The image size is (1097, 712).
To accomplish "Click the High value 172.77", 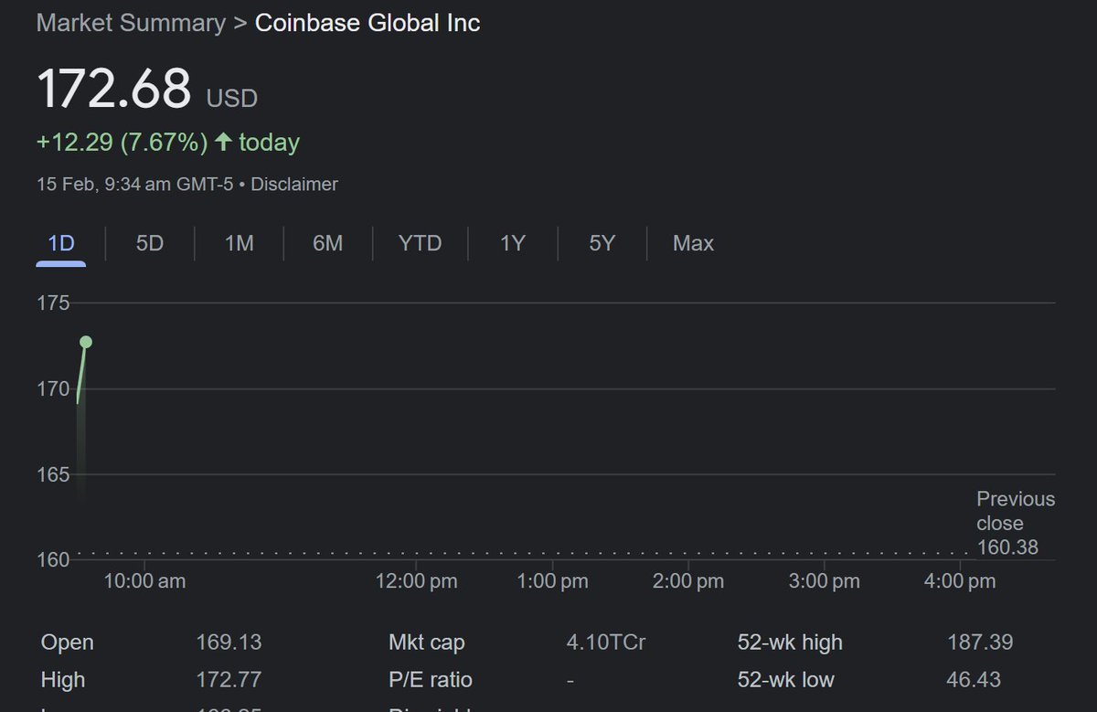I will pos(229,680).
